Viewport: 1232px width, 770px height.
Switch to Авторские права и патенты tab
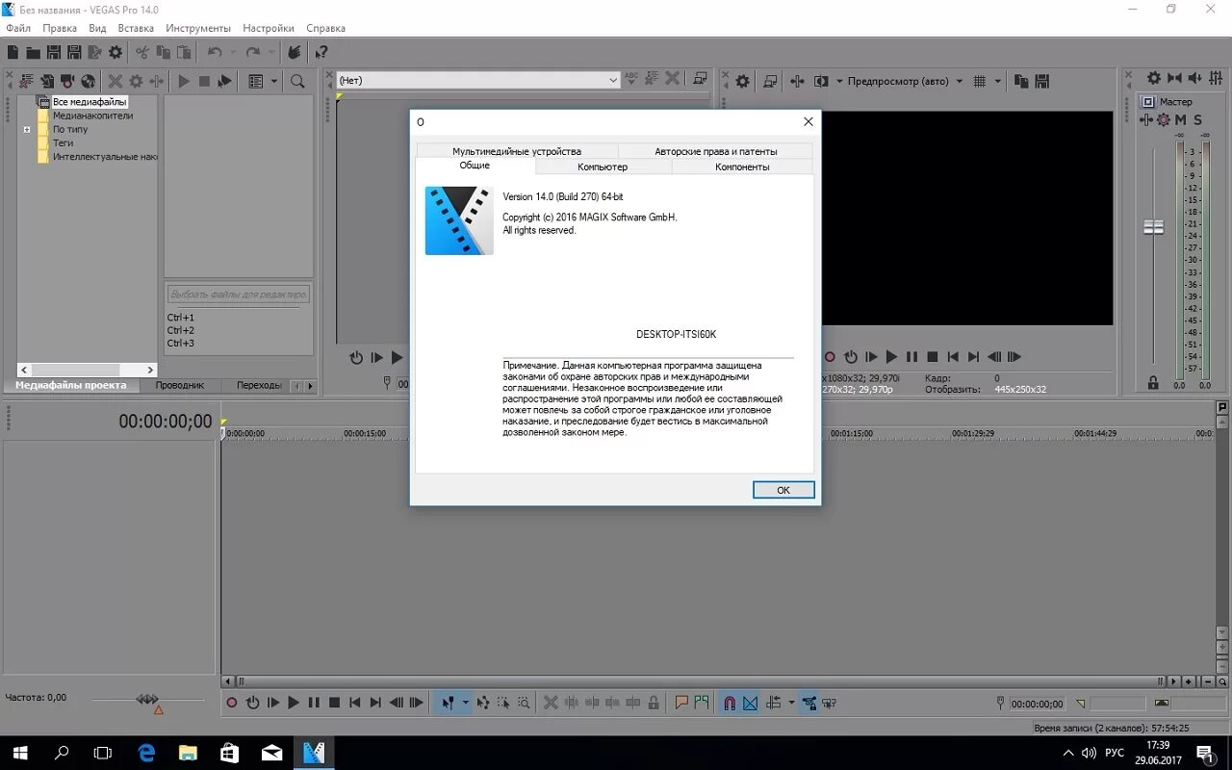click(715, 151)
